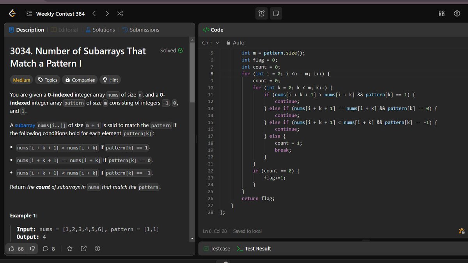Switch to the Submissions tab
Viewport: 468px width, 263px height.
(x=141, y=30)
